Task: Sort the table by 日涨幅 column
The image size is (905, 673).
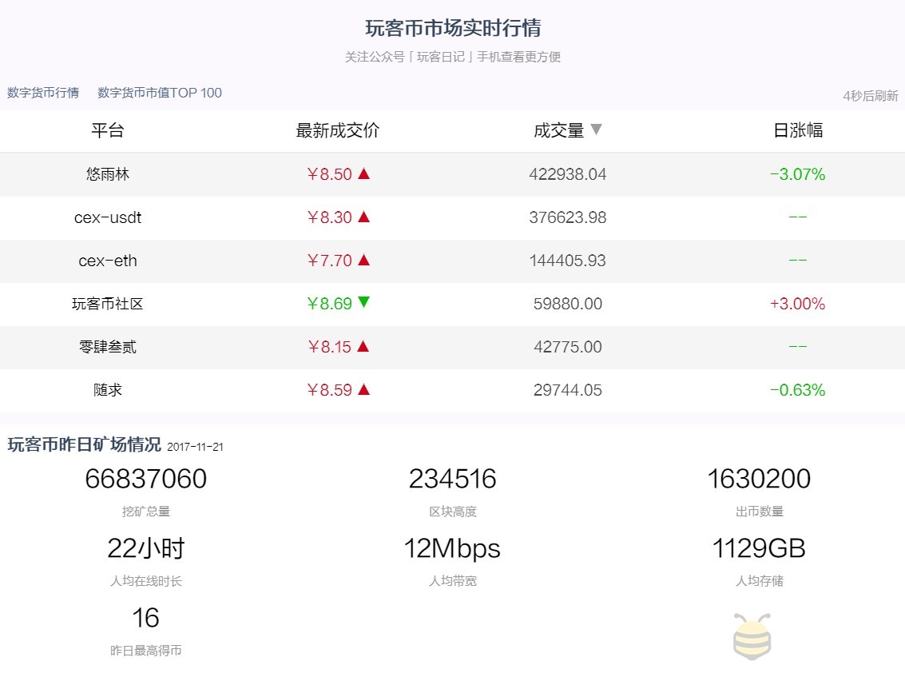Action: (798, 131)
